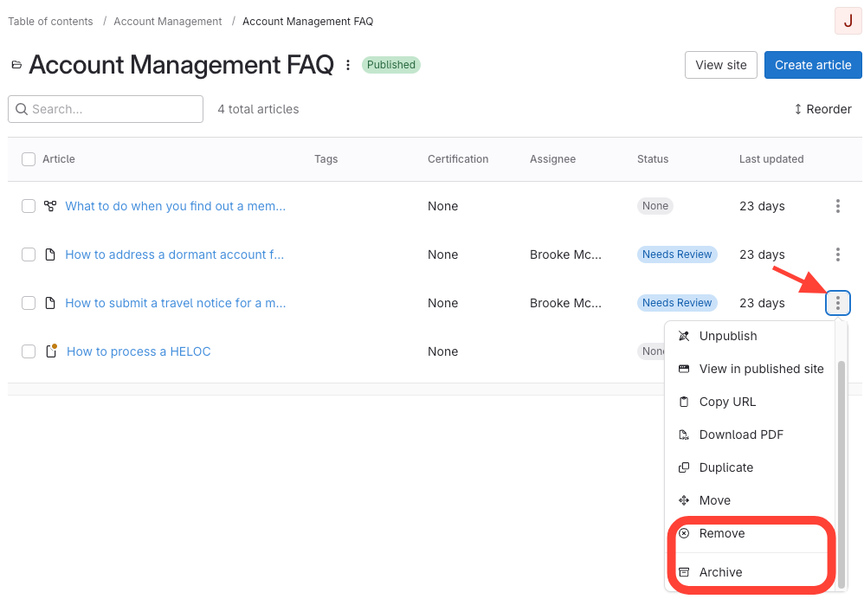Click the workflow icon of the first article

click(50, 206)
